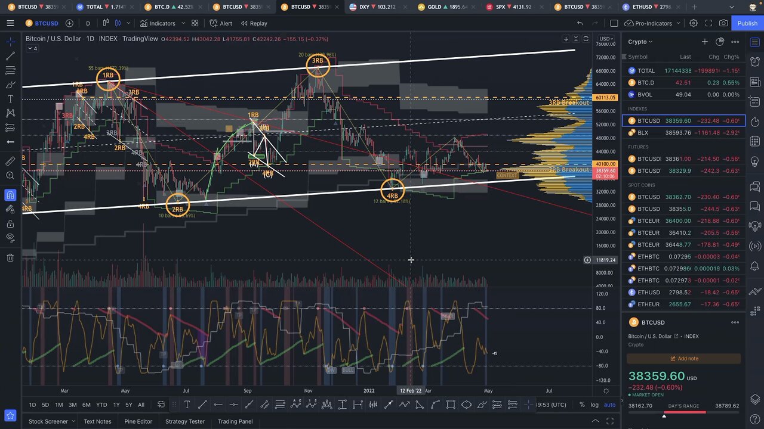This screenshot has height=429, width=764.
Task: Open the watchlist three-dots menu
Action: (x=735, y=42)
